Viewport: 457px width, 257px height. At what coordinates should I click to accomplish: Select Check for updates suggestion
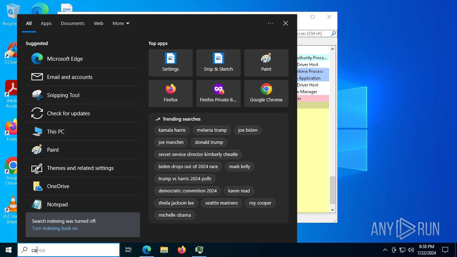click(x=83, y=113)
